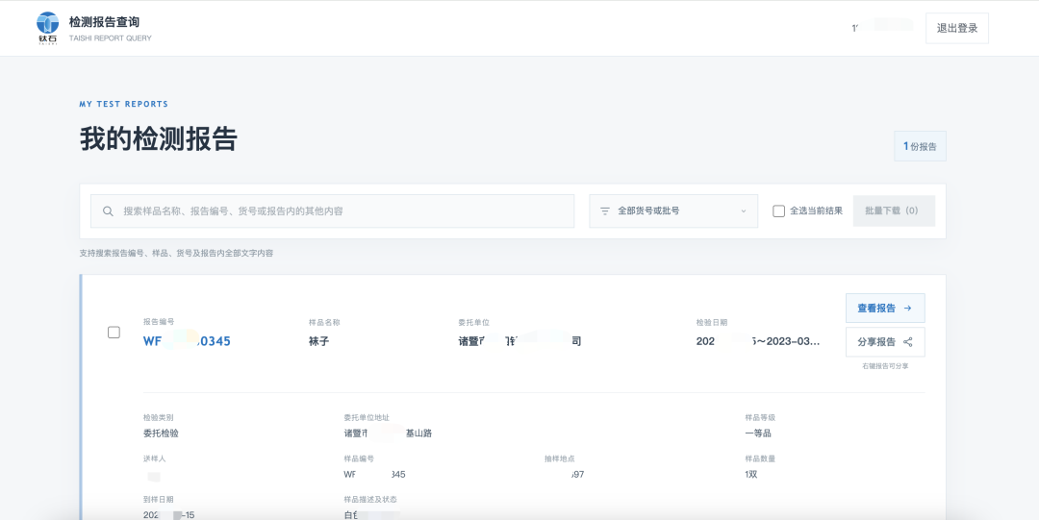Toggle the 全选当前结果 checkbox
Viewport: 1039px width, 520px height.
coord(778,211)
